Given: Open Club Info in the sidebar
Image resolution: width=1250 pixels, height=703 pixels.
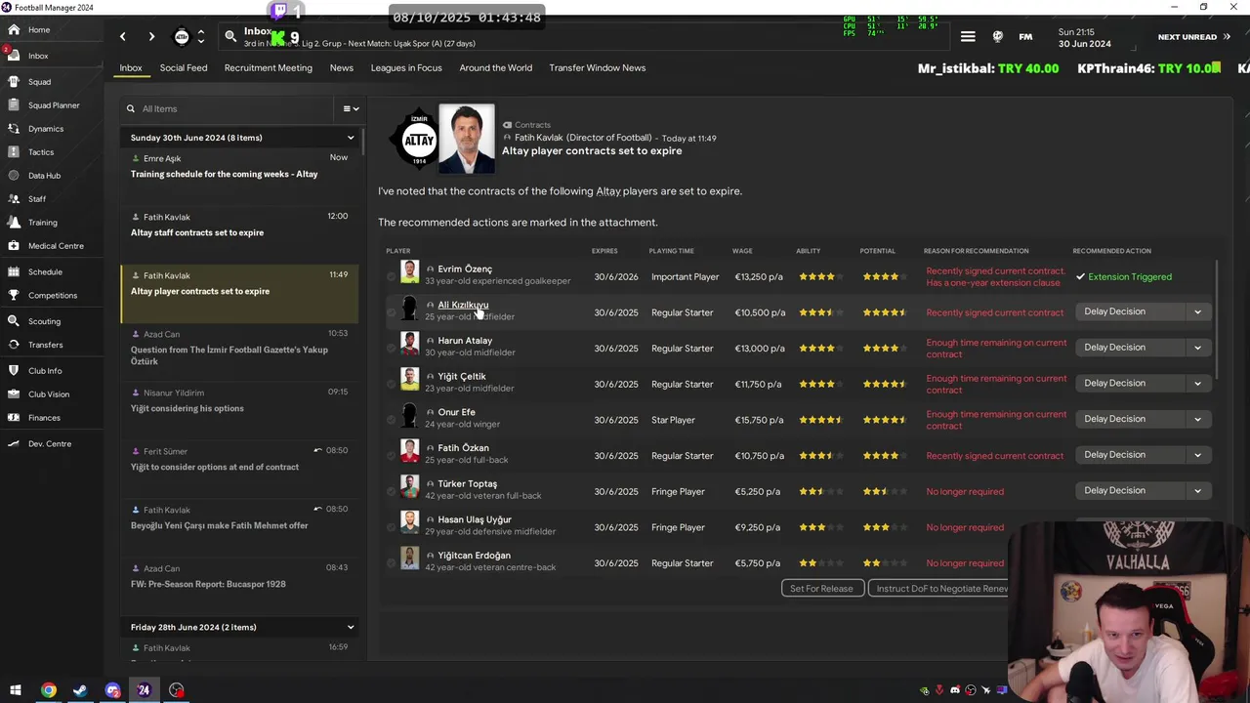Looking at the screenshot, I should [45, 371].
